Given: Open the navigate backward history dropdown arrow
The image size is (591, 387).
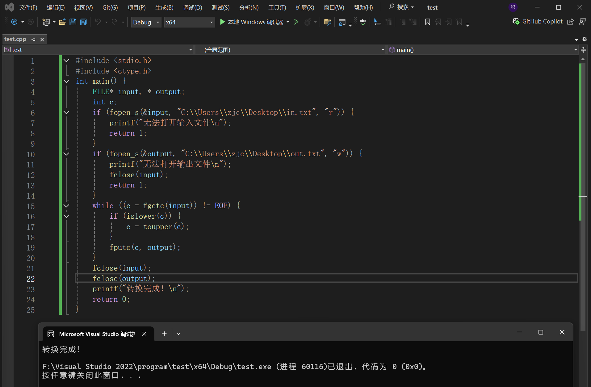Looking at the screenshot, I should pos(23,22).
